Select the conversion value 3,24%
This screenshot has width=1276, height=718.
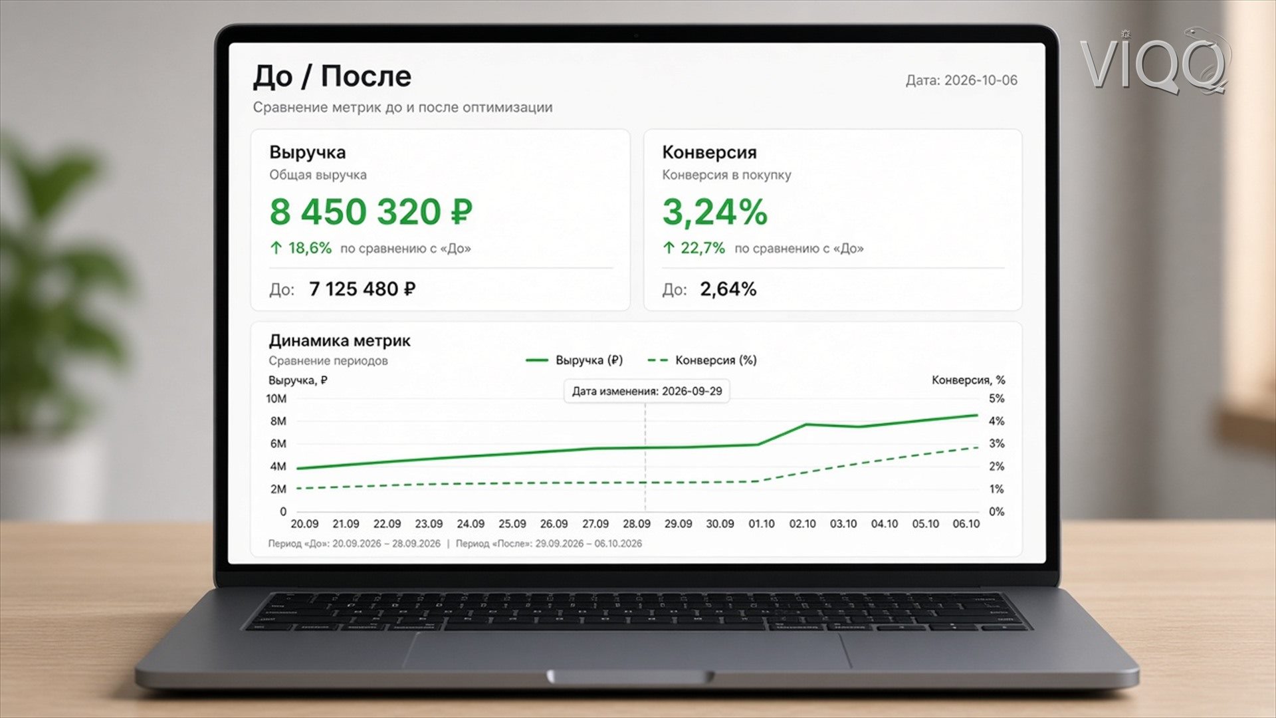point(714,212)
